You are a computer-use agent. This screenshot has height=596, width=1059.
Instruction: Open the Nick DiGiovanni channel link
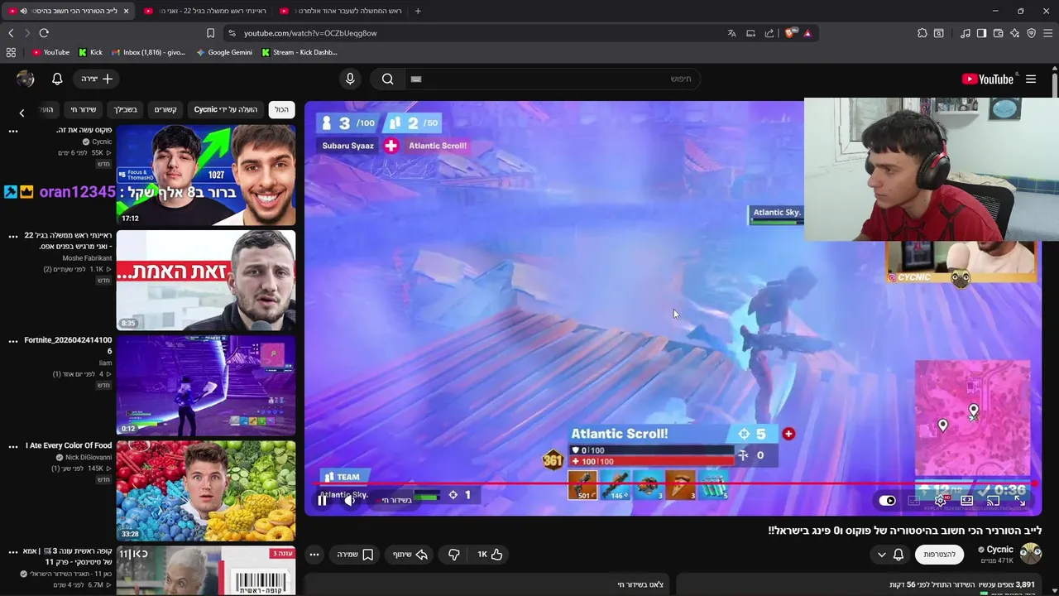[x=89, y=457]
